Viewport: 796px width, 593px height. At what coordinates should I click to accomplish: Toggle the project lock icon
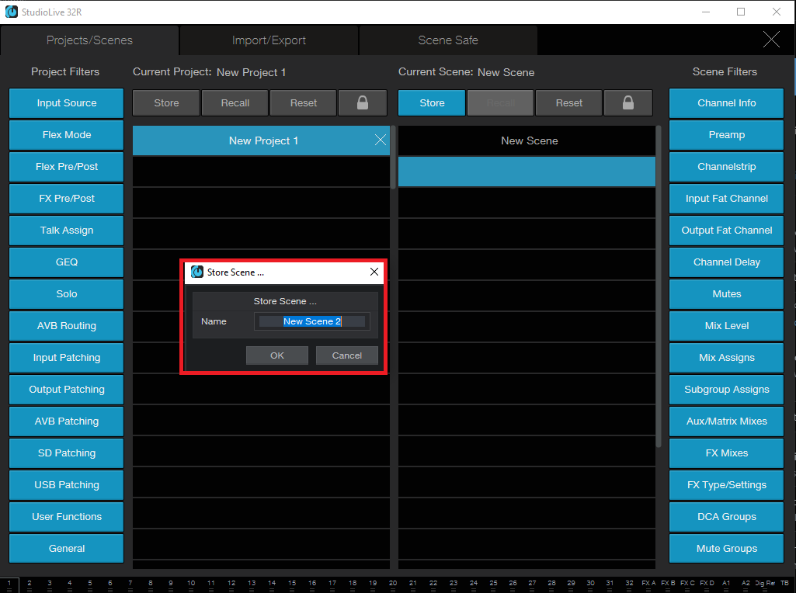(x=363, y=103)
